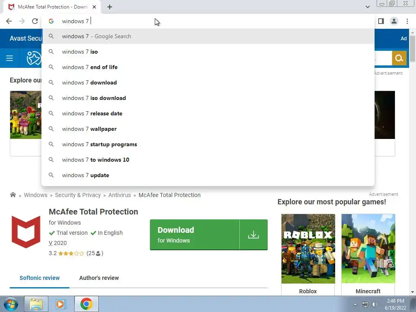Switch to the Author's review tab
416x312 pixels.
tap(99, 278)
